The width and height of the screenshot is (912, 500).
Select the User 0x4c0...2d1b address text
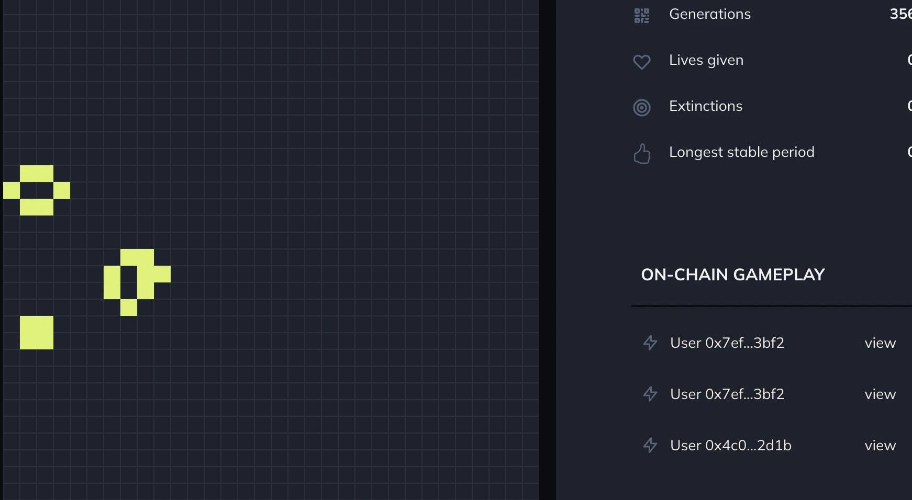click(x=730, y=445)
